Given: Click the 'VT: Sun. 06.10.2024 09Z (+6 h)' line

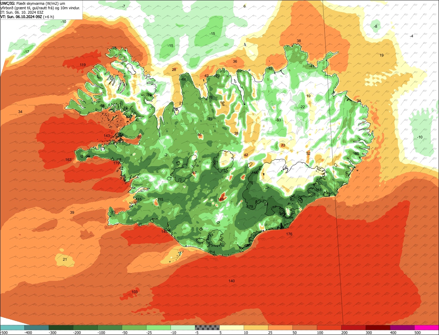Looking at the screenshot, I should coord(27,16).
